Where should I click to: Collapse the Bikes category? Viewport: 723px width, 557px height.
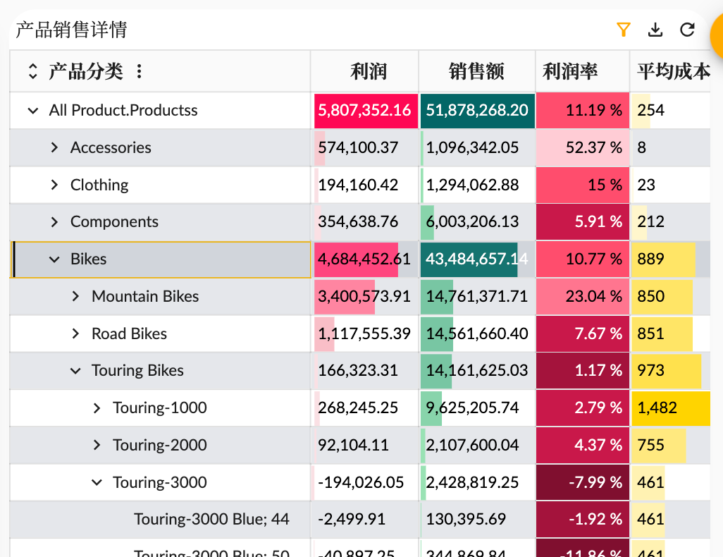(54, 259)
